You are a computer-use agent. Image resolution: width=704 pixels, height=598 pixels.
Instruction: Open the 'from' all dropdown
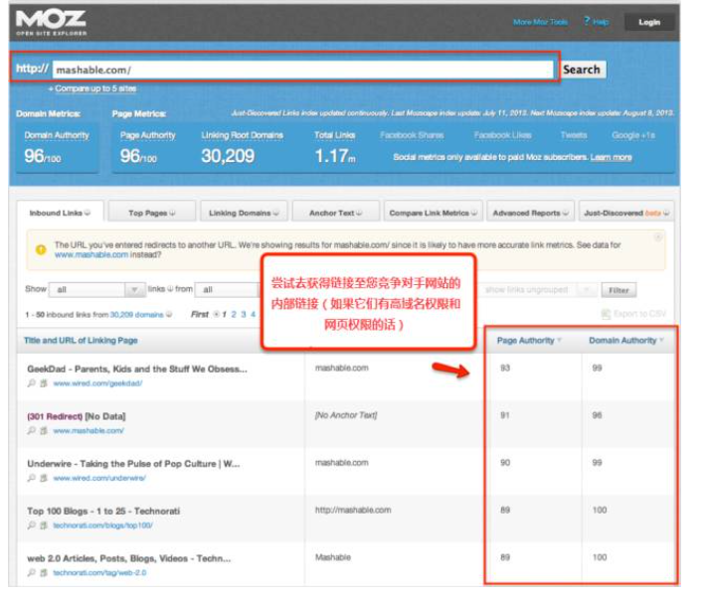(x=229, y=290)
